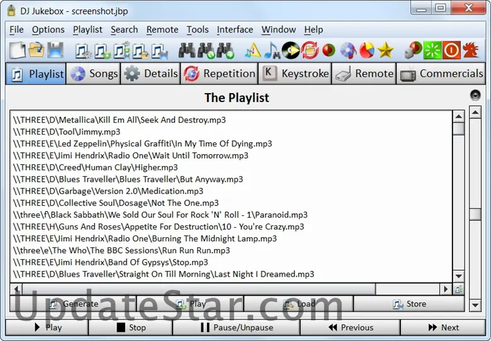Start playback with the Play button beside Stop
The image size is (491, 341).
pyautogui.click(x=47, y=328)
